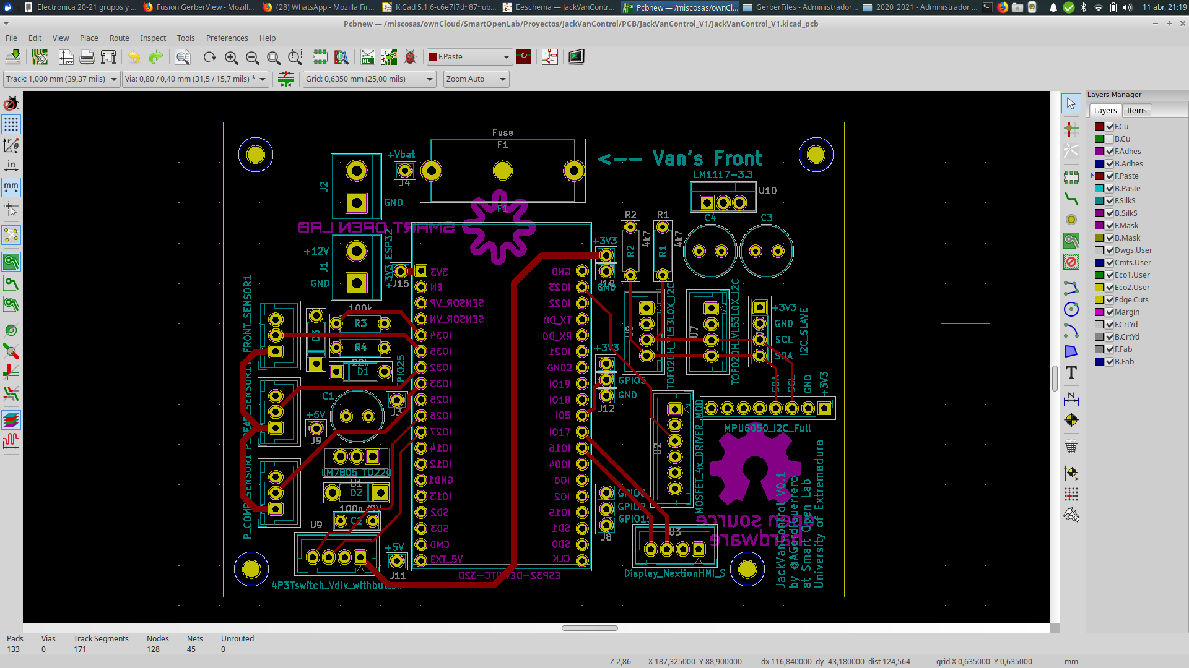Viewport: 1189px width, 668px height.
Task: Switch units to millimeters
Action: (x=11, y=186)
